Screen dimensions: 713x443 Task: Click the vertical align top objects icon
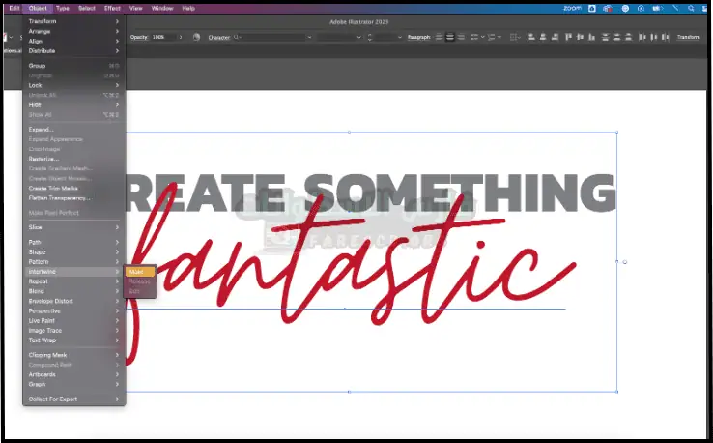tap(568, 37)
